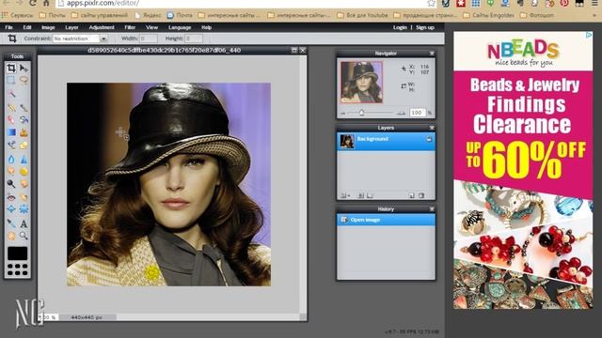Expand the Constraint 'No restriction' dropdown
This screenshot has height=338, width=602.
click(103, 38)
